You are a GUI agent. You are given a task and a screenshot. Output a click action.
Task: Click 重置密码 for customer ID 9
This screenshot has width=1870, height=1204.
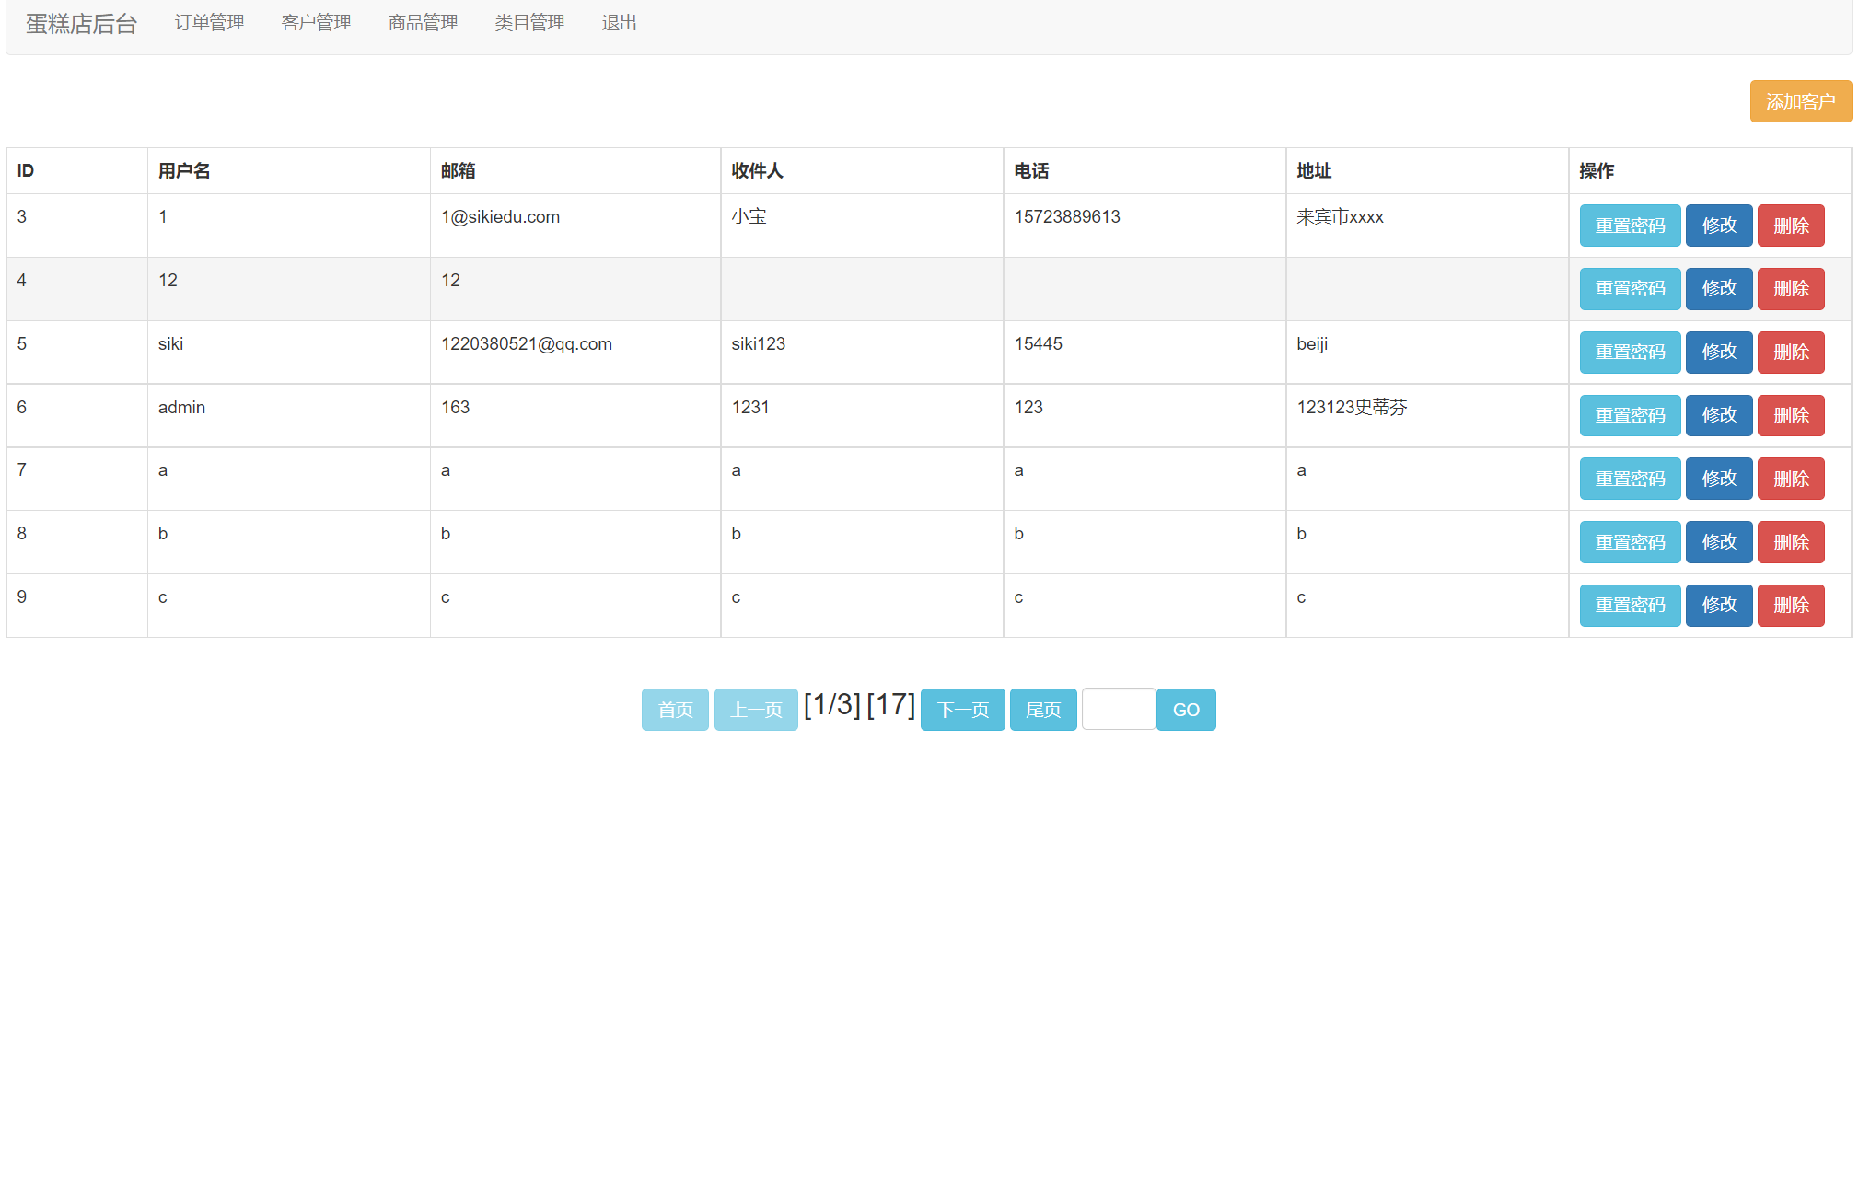point(1629,606)
